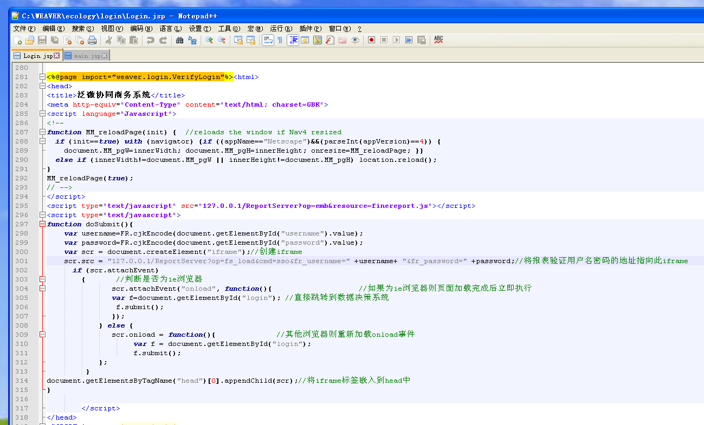Toggle show all characters pilcrow icon
704x425 pixels.
[280, 40]
